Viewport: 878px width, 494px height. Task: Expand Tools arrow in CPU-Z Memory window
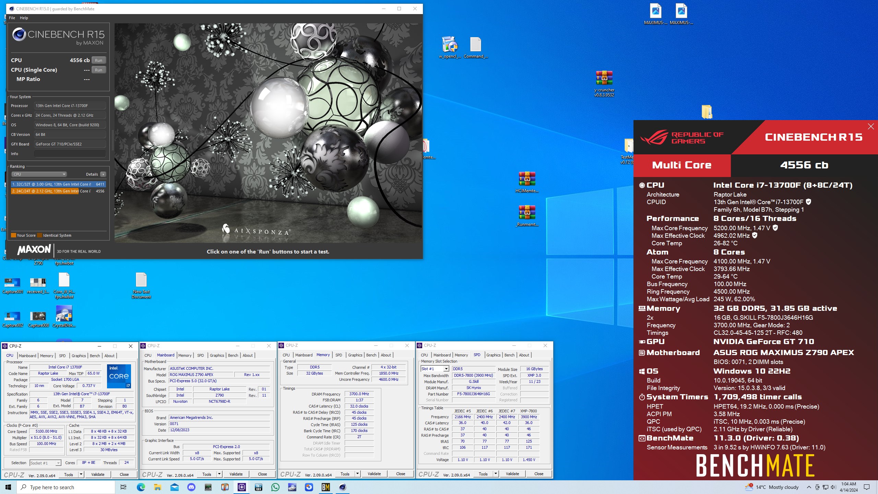(x=357, y=474)
